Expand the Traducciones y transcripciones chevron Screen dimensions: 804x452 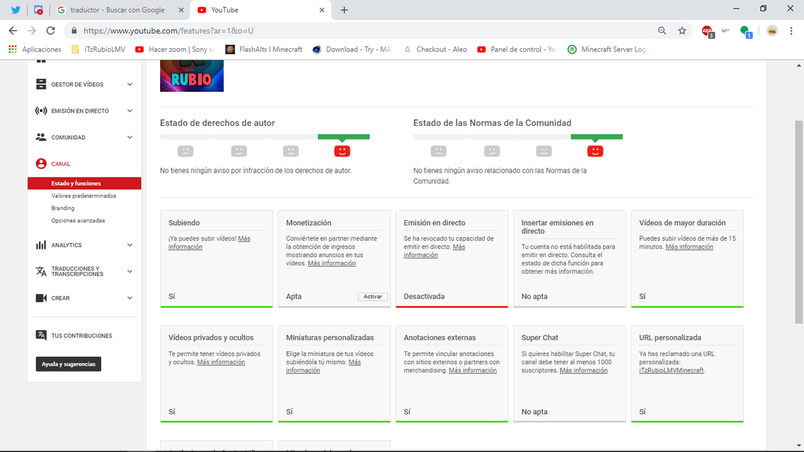click(x=130, y=271)
